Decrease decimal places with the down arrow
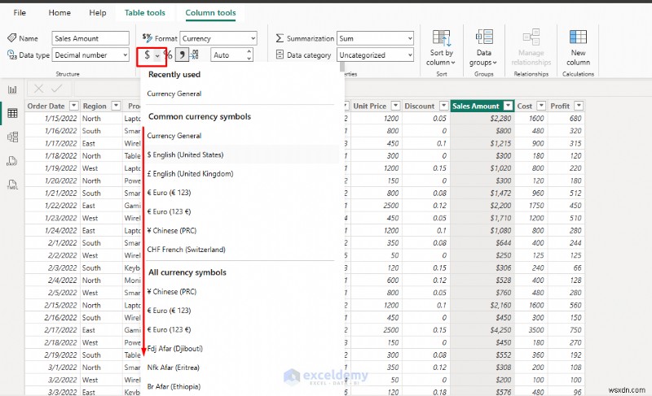The image size is (652, 396). [249, 58]
